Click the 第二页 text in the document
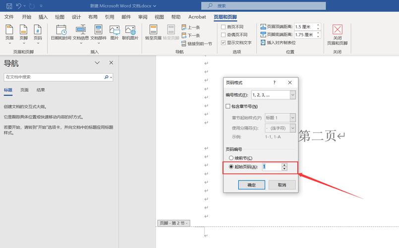The height and width of the screenshot is (248, 399). click(x=317, y=135)
